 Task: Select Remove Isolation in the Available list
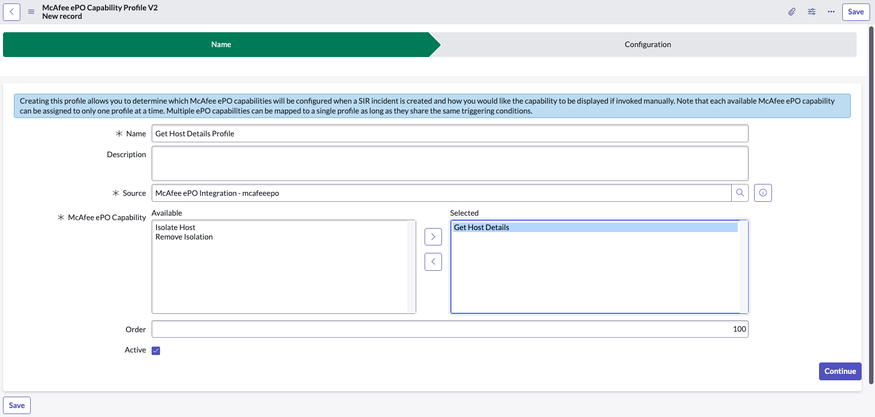tap(184, 237)
